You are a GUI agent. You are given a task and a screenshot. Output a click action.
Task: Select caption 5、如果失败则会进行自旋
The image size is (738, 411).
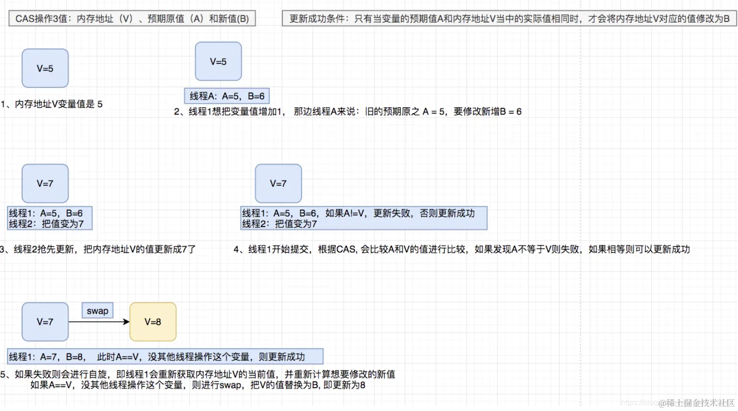(x=198, y=374)
